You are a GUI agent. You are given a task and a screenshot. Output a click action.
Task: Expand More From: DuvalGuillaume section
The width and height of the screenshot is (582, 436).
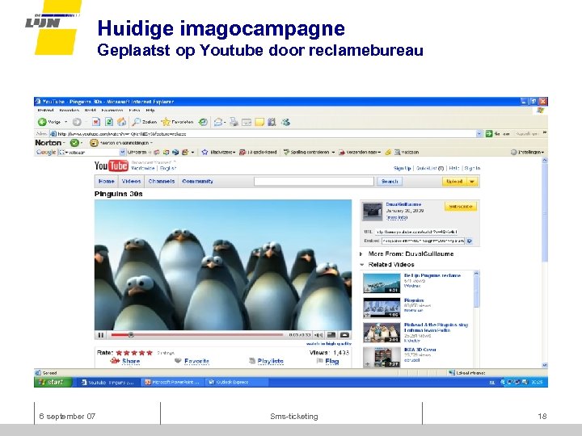tap(361, 254)
